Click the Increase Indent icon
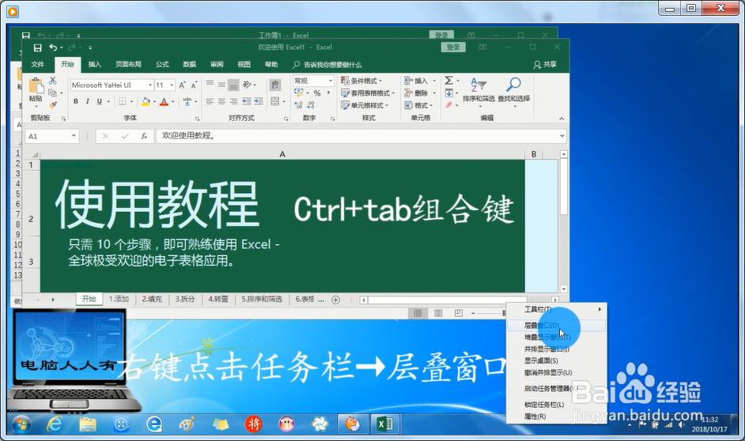 click(259, 102)
